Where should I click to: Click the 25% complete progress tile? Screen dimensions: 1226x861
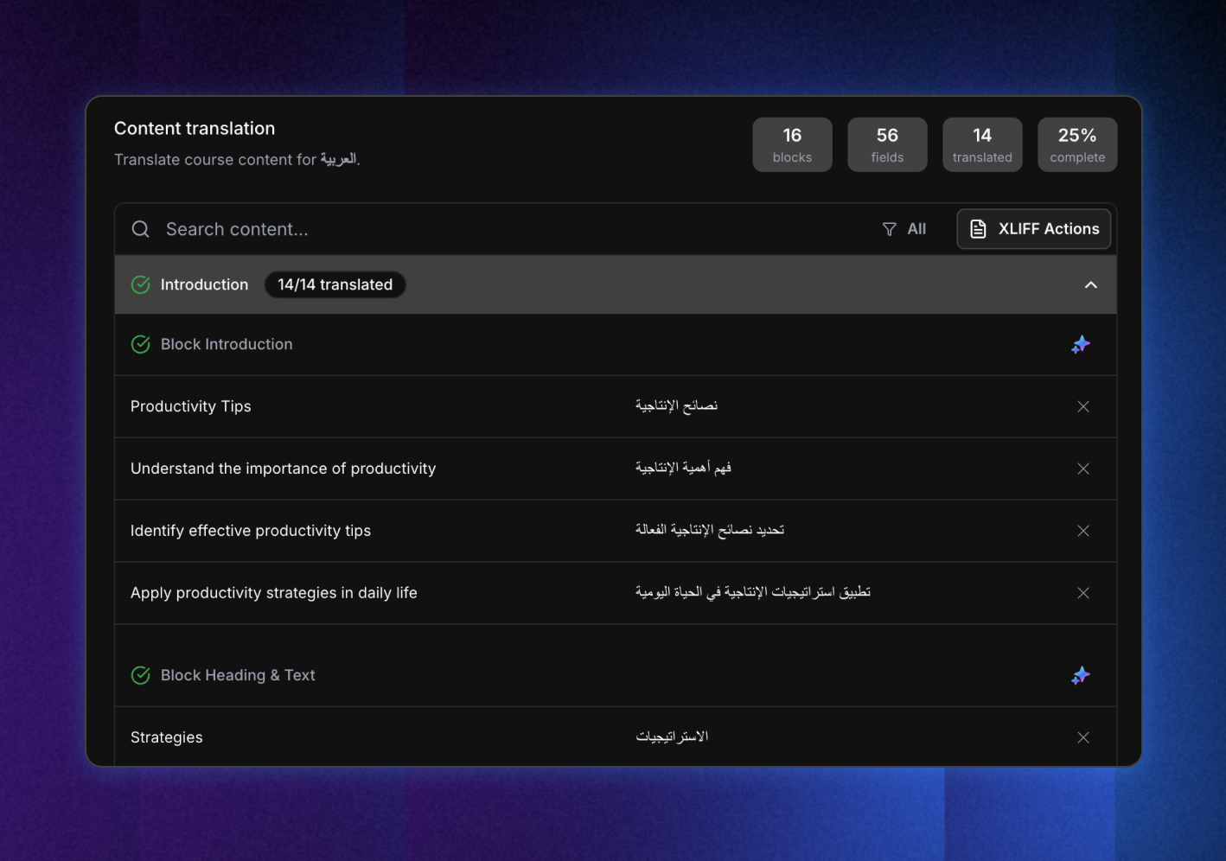(x=1077, y=144)
